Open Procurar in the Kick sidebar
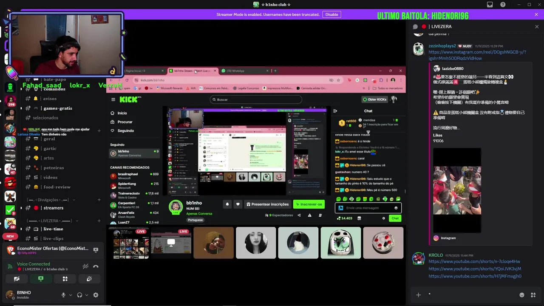Viewport: 544px width, 306px height. pos(121,122)
